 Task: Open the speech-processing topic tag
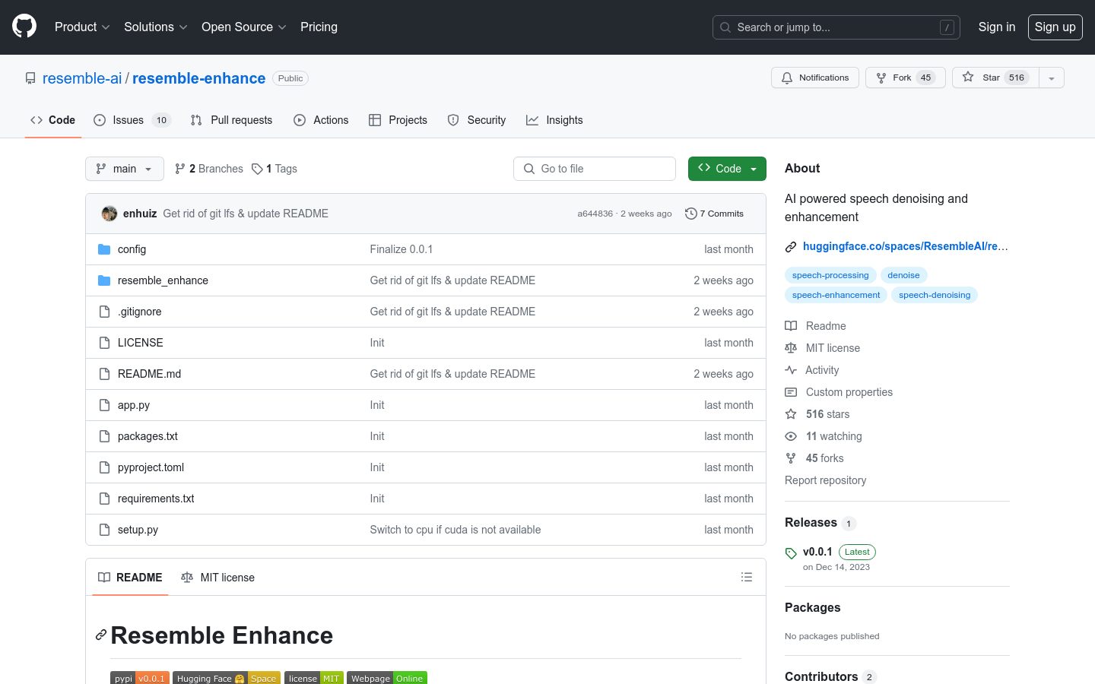(830, 275)
